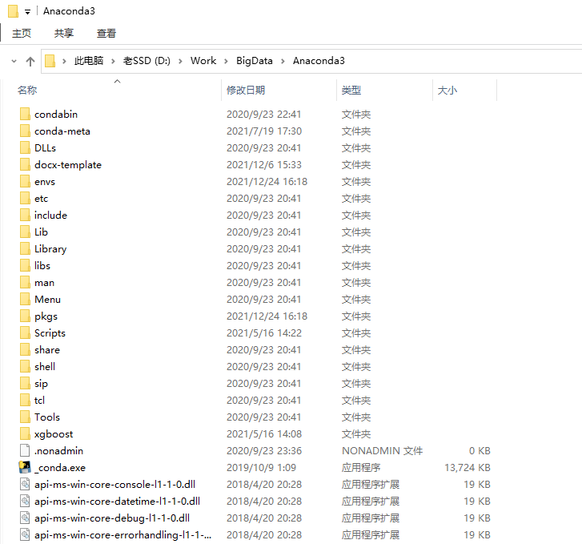Click the api-ms-win-core-debug dll icon
Image resolution: width=582 pixels, height=544 pixels.
click(x=25, y=518)
